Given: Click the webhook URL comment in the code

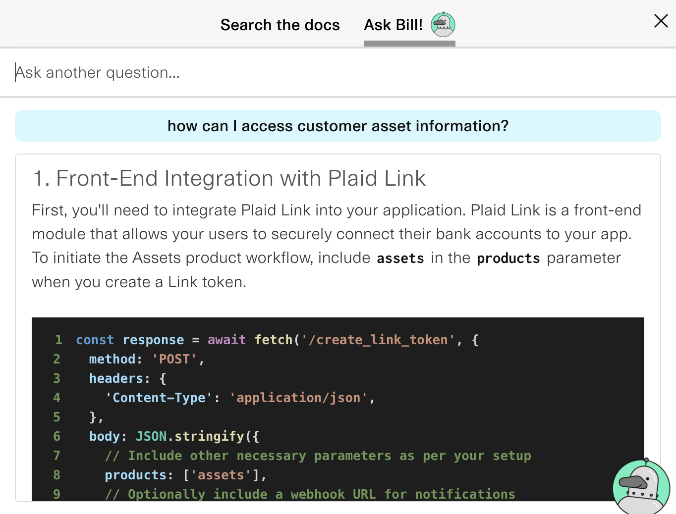Looking at the screenshot, I should [310, 494].
